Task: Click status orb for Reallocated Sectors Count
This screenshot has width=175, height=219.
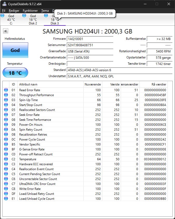Action: [6, 110]
